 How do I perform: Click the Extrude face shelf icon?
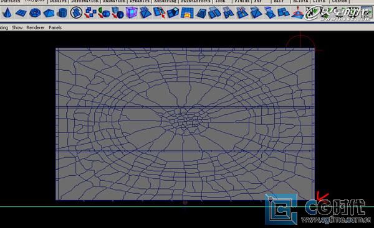pos(173,12)
